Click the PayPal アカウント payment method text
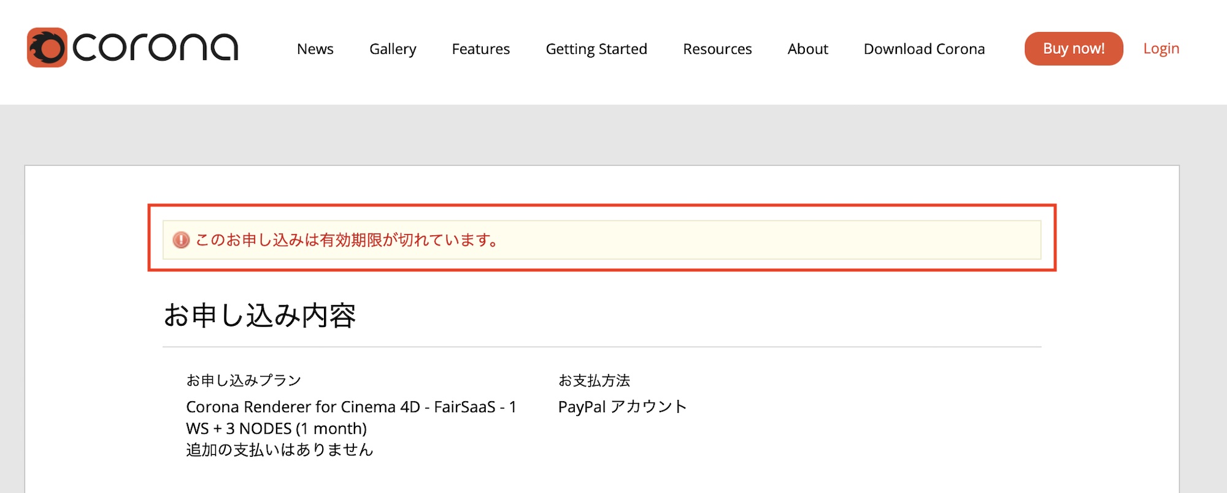The image size is (1227, 493). [622, 407]
